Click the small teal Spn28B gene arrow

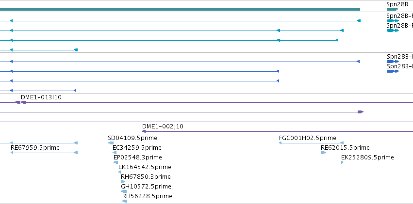pos(393,9)
